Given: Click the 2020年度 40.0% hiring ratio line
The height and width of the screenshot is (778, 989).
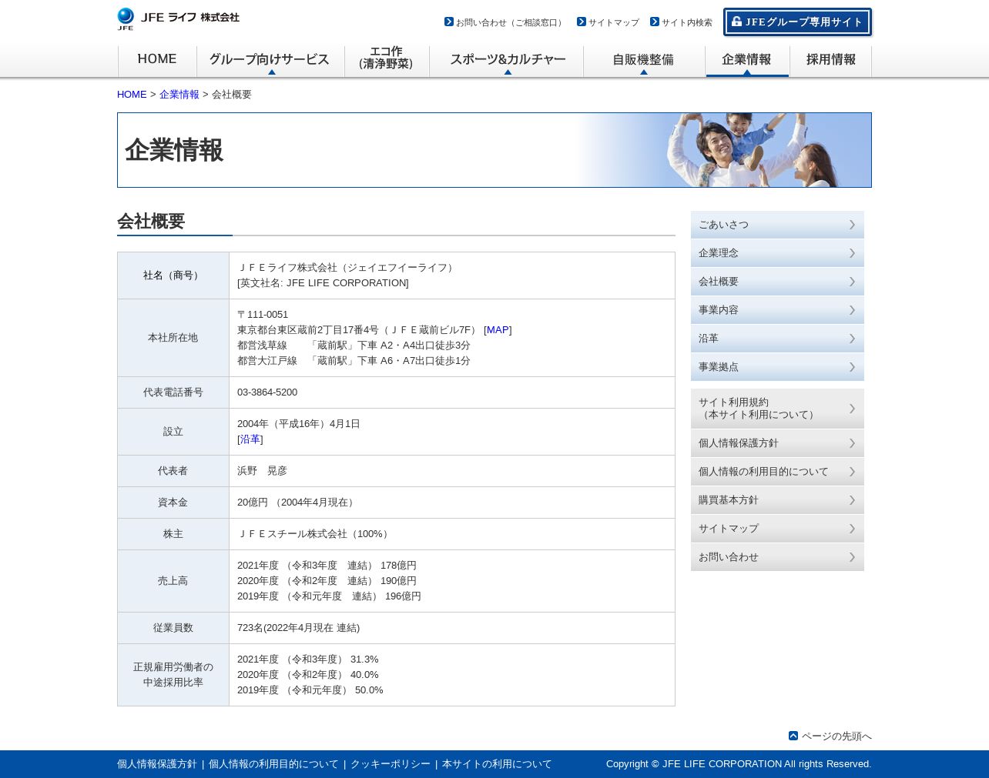Looking at the screenshot, I should tap(308, 675).
